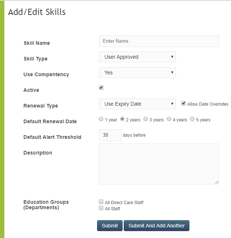This screenshot has height=238, width=231.
Task: Check the All Staff education group
Action: [101, 208]
